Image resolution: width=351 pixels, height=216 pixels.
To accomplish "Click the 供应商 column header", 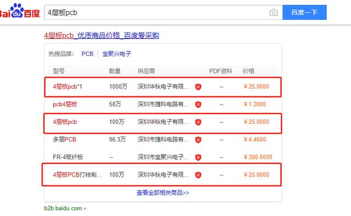I will point(146,71).
